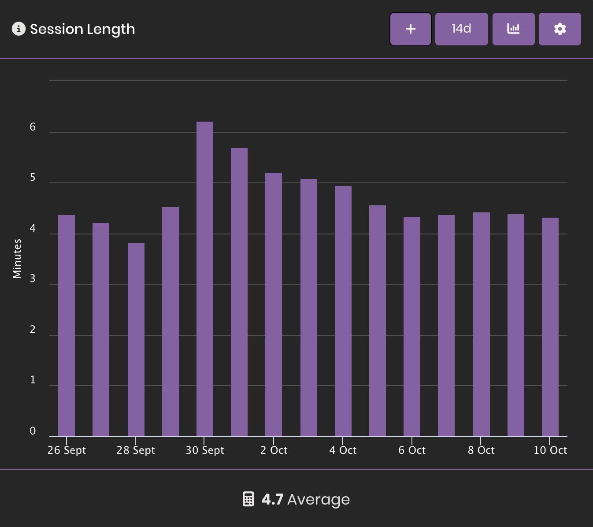Image resolution: width=593 pixels, height=527 pixels.
Task: Click the last bar for 10 Oct
Action: (550, 327)
